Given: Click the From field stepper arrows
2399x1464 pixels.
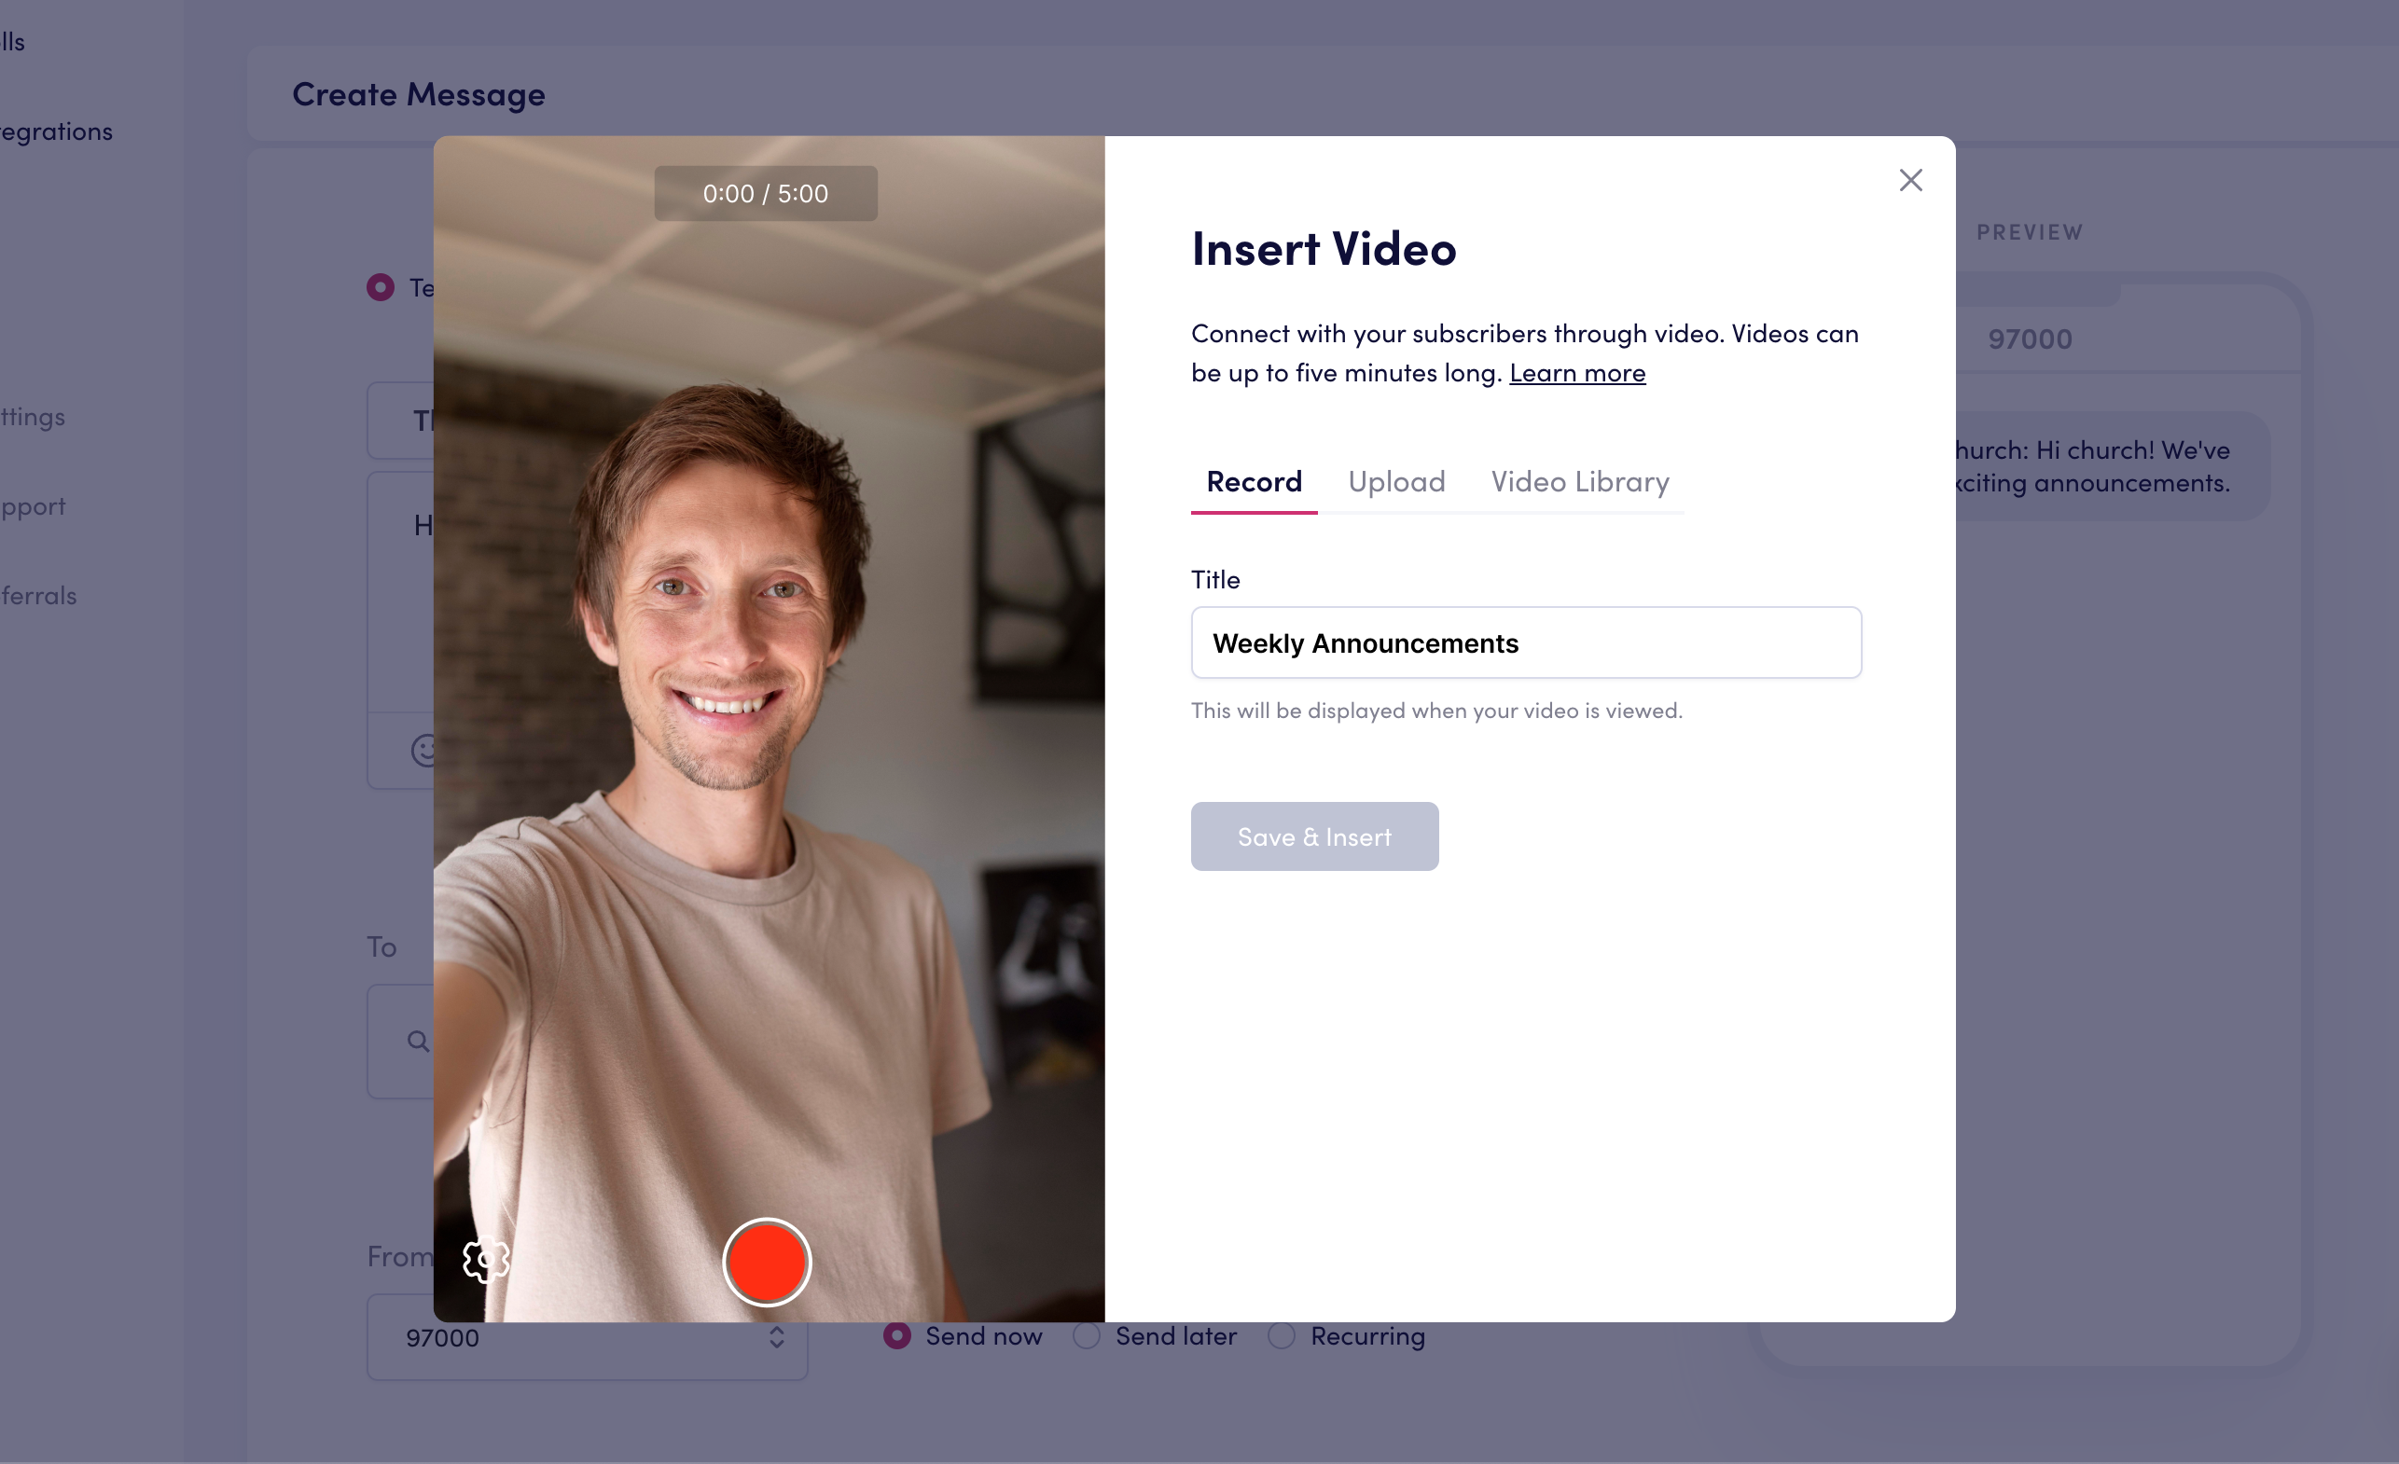Looking at the screenshot, I should point(776,1337).
